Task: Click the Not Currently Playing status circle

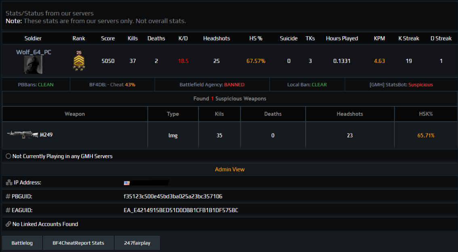Action: tap(8, 156)
